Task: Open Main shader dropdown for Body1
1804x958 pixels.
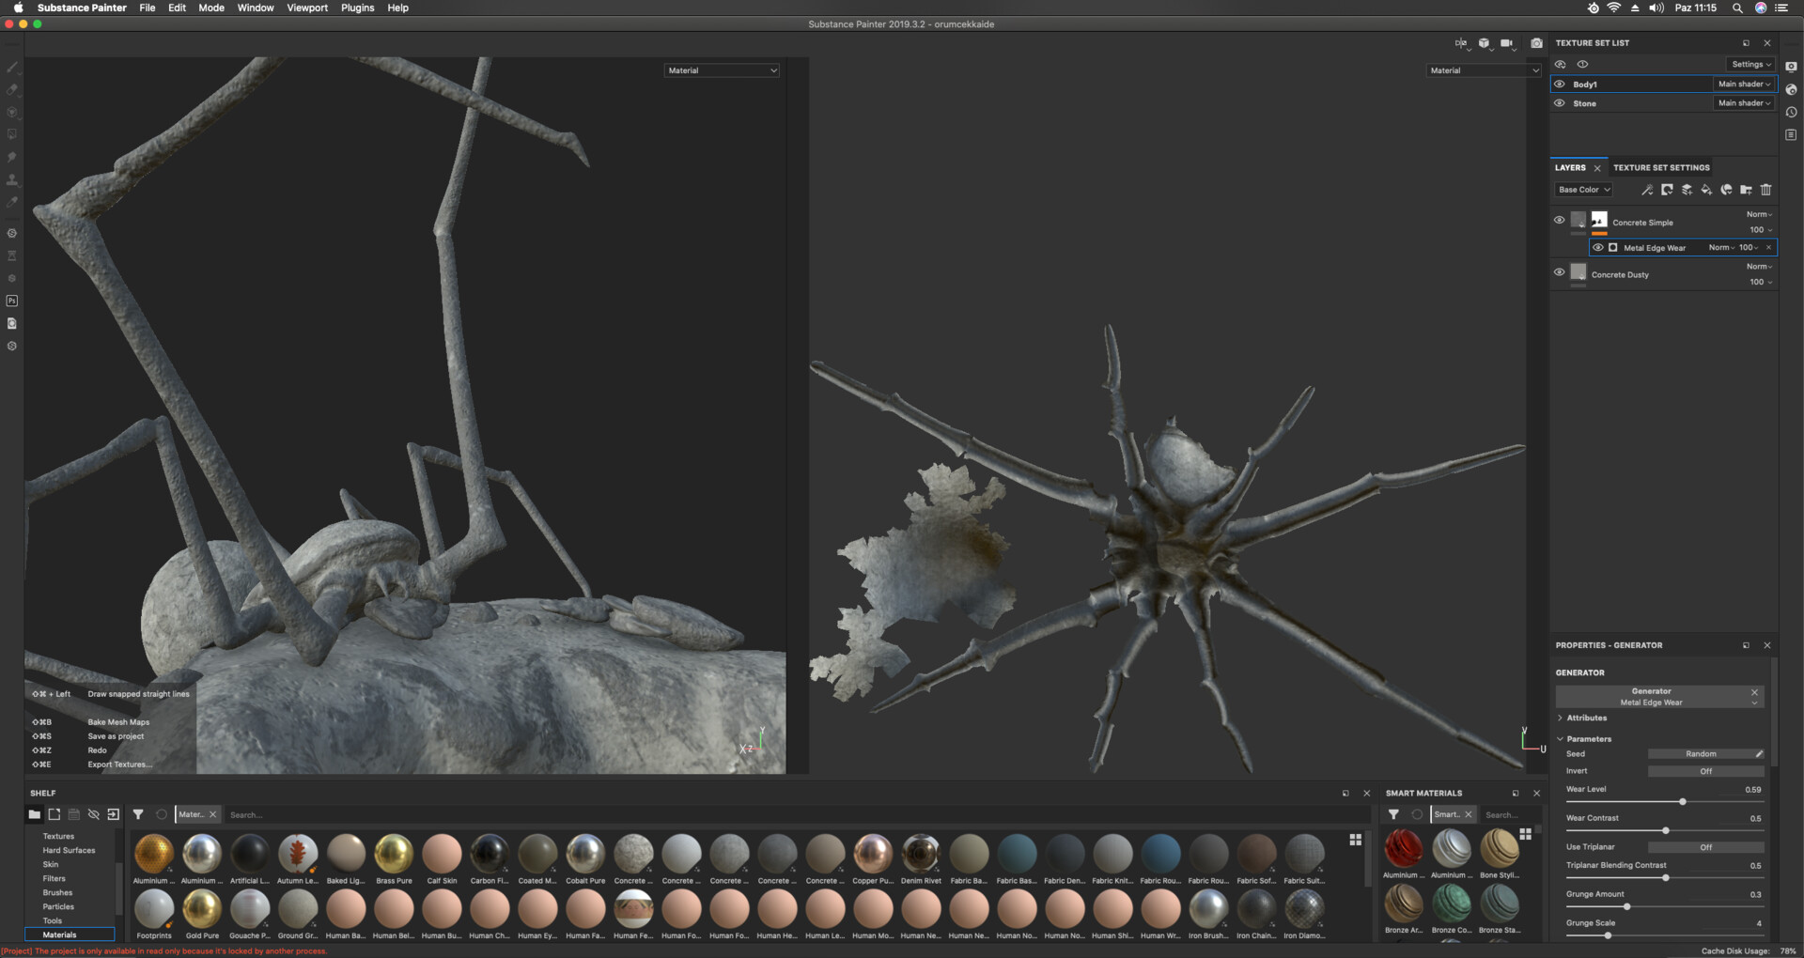Action: coord(1744,85)
